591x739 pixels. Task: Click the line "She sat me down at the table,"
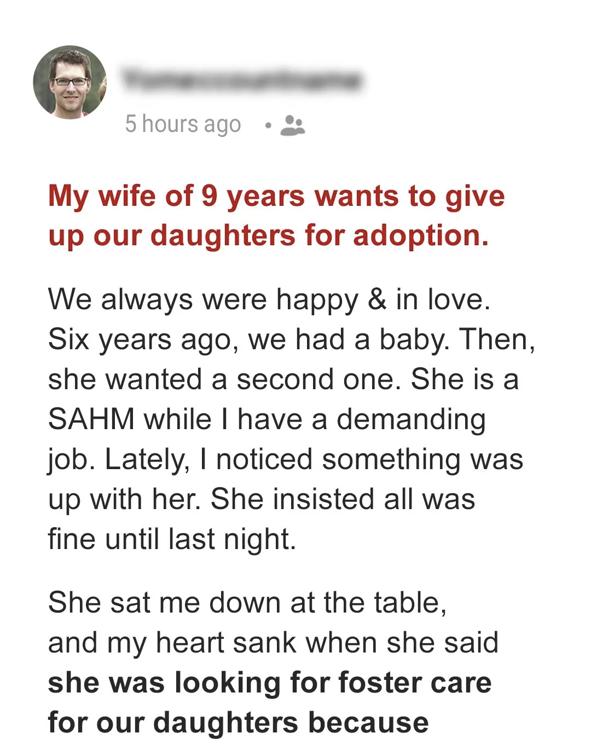click(x=247, y=603)
